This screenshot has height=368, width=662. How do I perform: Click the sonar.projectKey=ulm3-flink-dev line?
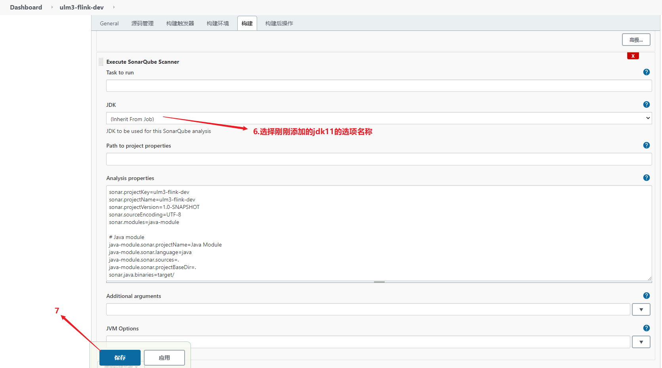point(149,192)
